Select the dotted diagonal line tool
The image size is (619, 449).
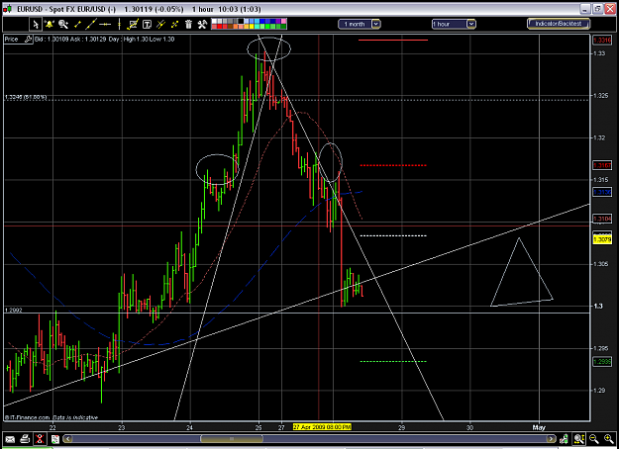[175, 25]
